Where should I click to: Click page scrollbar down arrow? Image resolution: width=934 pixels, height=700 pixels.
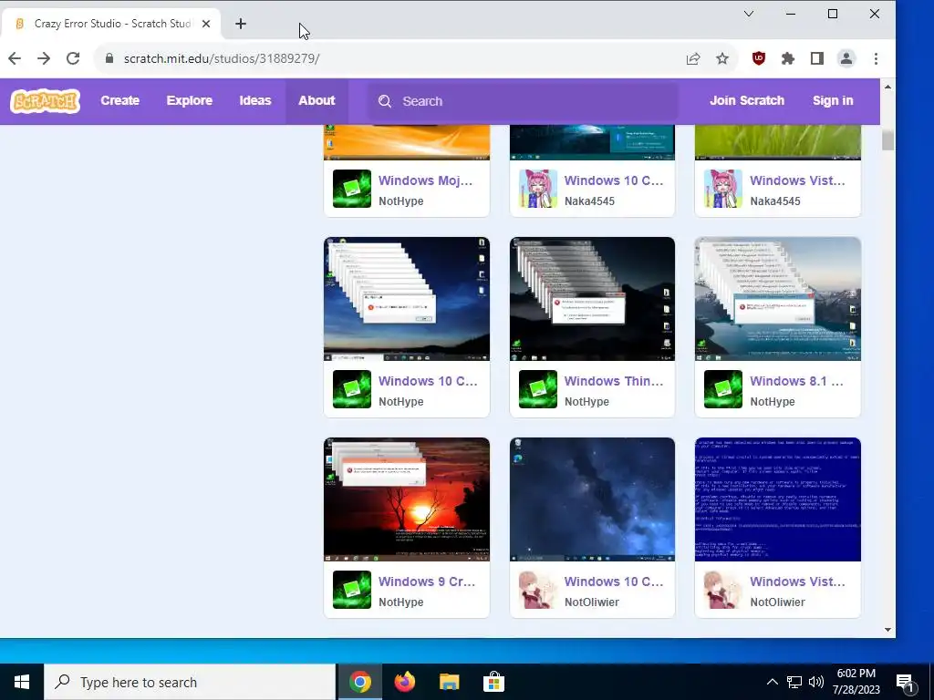[887, 630]
